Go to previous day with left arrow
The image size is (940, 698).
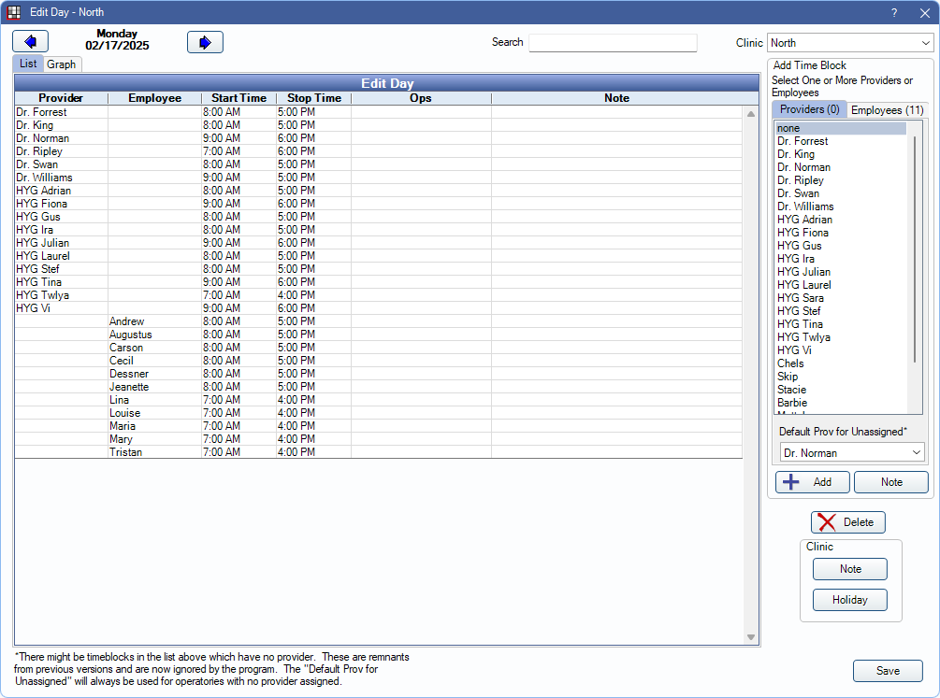31,42
